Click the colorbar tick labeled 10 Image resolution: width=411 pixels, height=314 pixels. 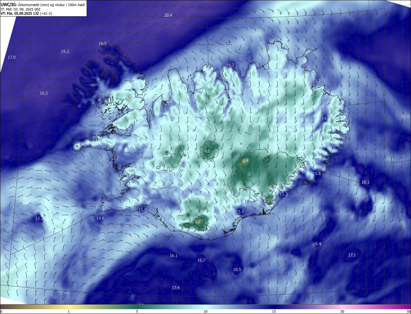click(205, 312)
